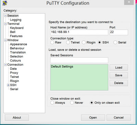
Task: Open the Rlogin category in tree
Action: pyautogui.click(x=14, y=81)
